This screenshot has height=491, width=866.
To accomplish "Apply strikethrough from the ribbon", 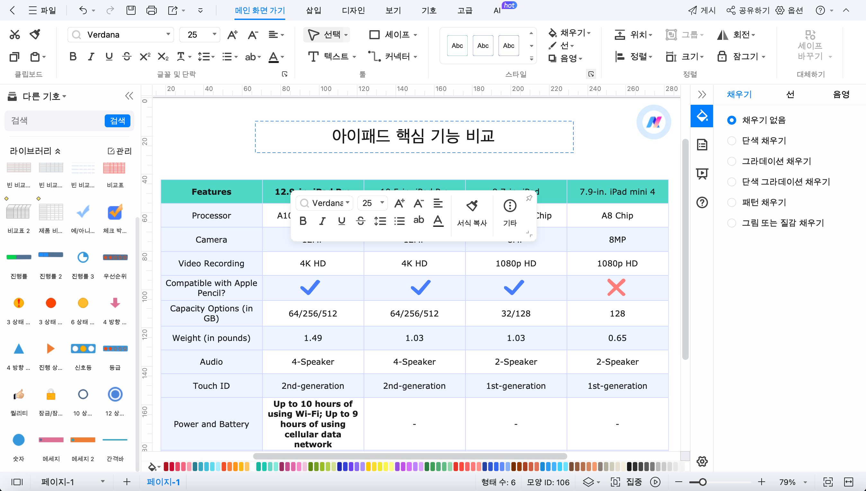I will pos(127,57).
